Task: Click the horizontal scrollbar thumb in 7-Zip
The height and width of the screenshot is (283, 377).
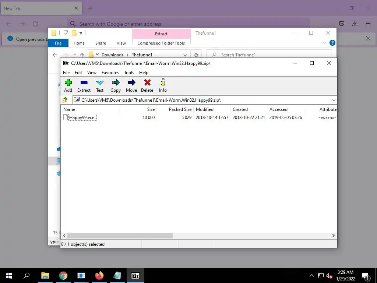Action: coord(120,235)
